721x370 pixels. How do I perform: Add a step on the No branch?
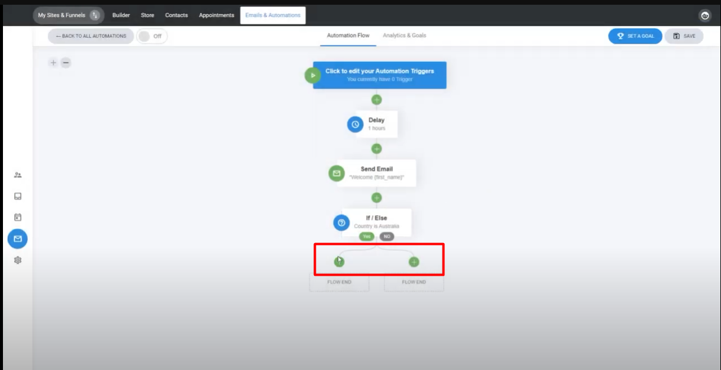414,261
